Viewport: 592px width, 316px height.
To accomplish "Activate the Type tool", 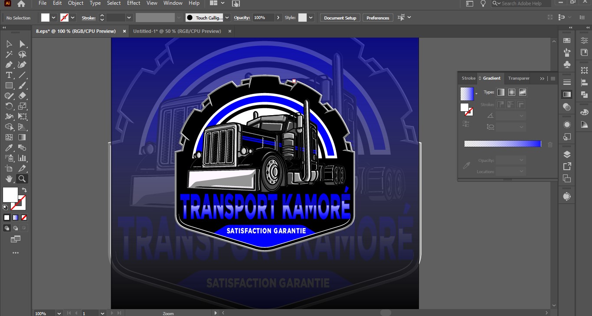I will (9, 75).
